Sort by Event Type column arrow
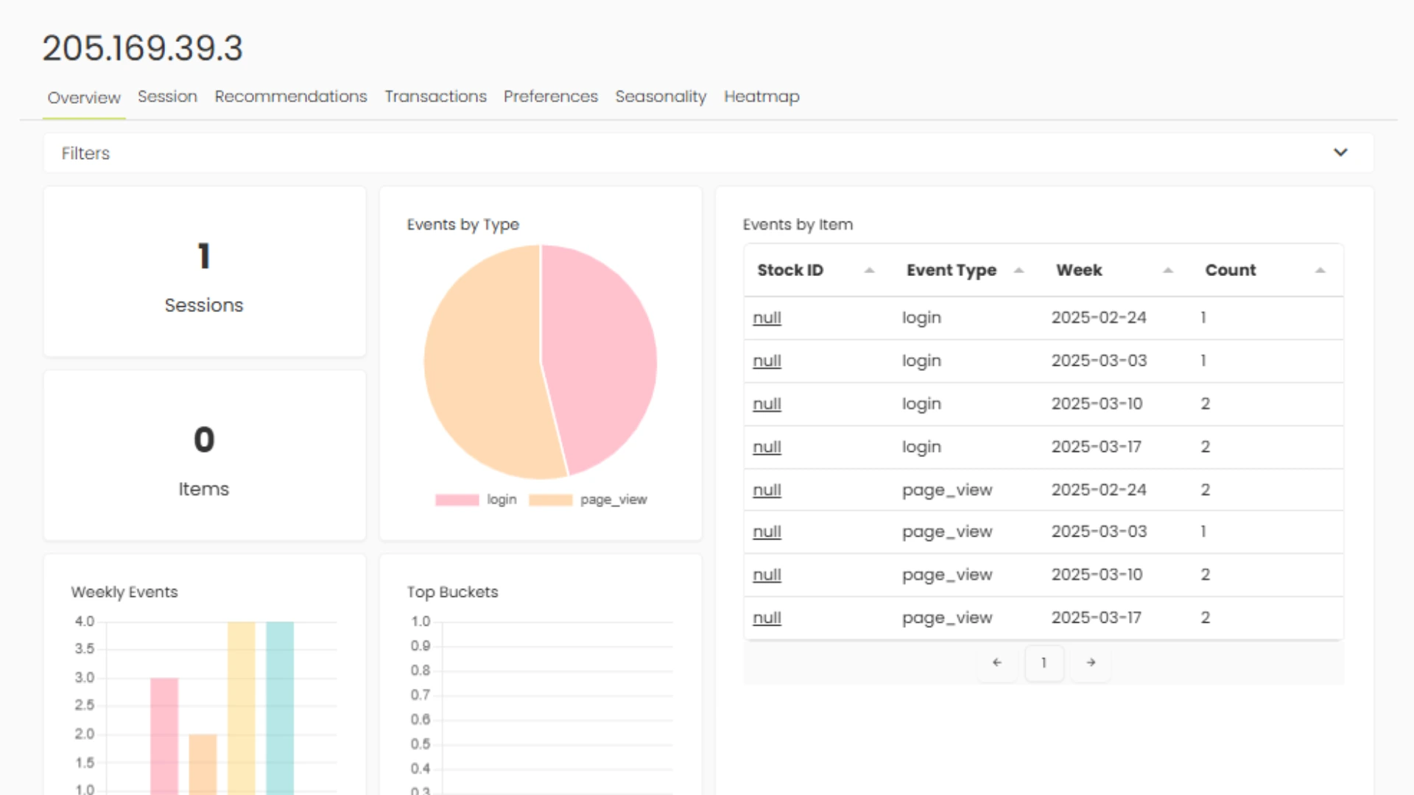The height and width of the screenshot is (795, 1414). 1019,270
